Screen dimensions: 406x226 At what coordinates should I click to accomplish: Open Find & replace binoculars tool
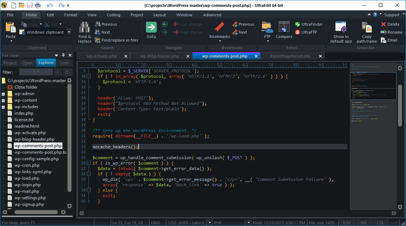point(85,27)
